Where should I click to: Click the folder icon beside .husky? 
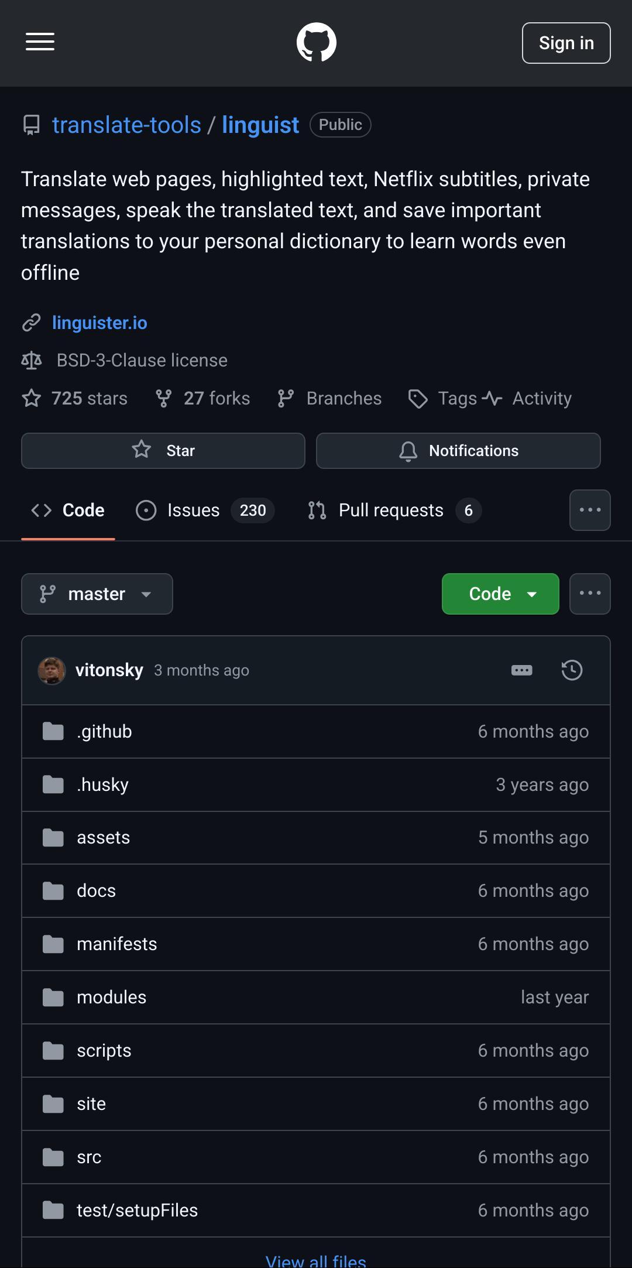point(53,784)
